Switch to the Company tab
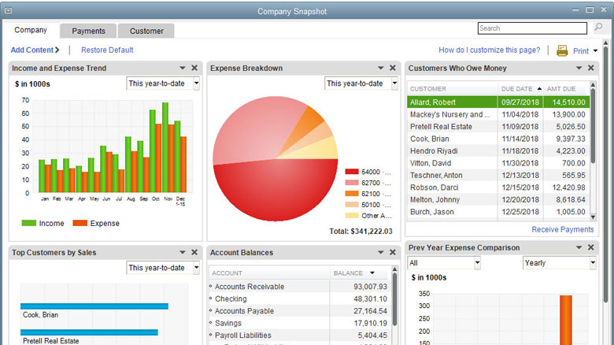This screenshot has height=345, width=614. click(x=31, y=30)
